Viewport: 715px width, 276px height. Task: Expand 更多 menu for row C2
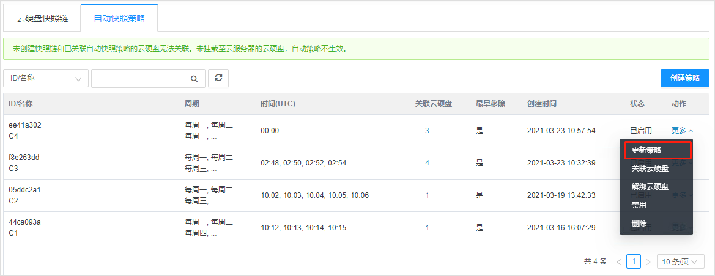683,195
